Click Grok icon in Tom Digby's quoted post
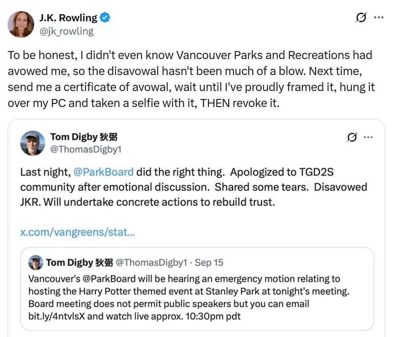393x337 pixels. (352, 137)
